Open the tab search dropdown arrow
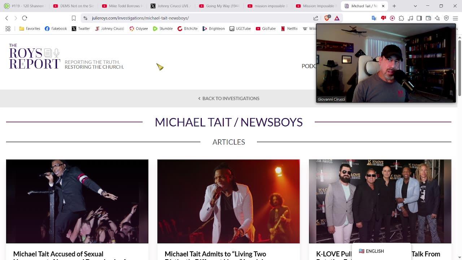This screenshot has height=260, width=462. pos(415,6)
